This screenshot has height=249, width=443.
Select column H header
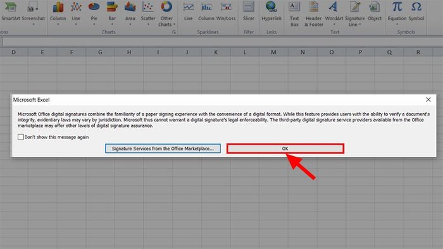(x=129, y=52)
